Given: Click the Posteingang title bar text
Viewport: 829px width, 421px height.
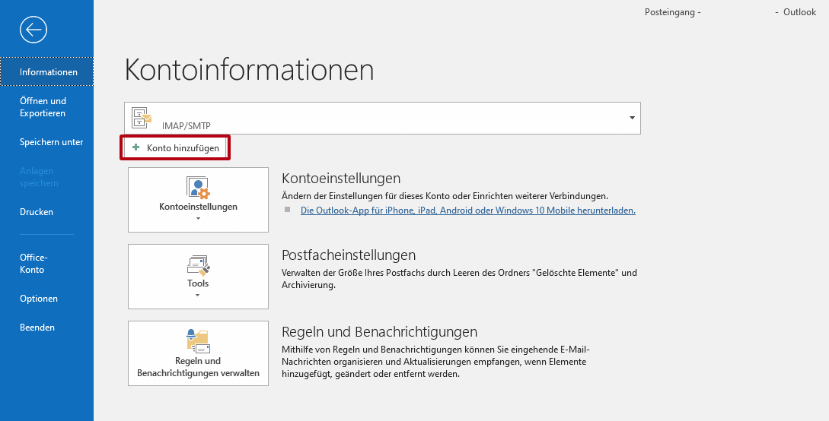Looking at the screenshot, I should click(x=672, y=12).
